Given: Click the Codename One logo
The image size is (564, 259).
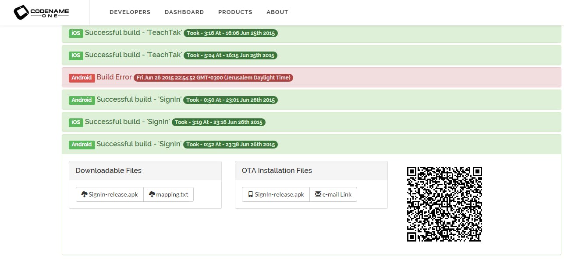Looking at the screenshot, I should click(41, 12).
